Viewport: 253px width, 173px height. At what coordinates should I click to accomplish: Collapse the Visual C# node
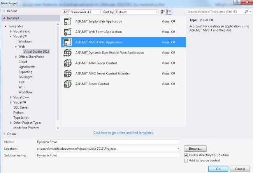11,36
